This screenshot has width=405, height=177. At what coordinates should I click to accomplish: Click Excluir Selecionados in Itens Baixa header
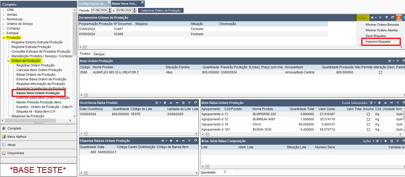355,103
